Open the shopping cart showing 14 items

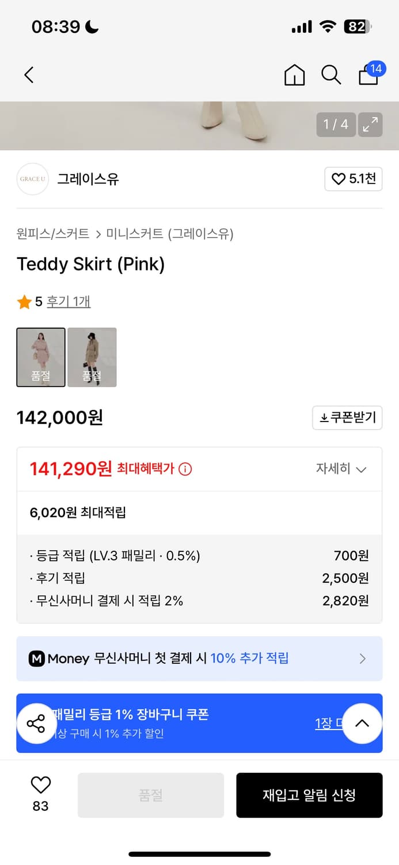368,76
